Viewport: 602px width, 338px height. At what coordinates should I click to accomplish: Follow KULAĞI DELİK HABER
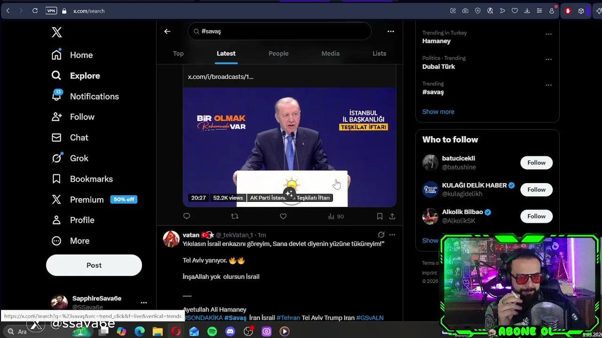(536, 190)
